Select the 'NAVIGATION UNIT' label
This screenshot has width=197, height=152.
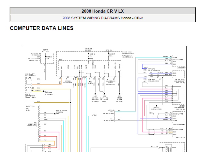179,124
